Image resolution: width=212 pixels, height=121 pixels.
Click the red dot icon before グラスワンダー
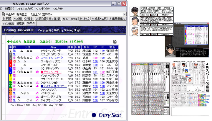click(x=42, y=72)
